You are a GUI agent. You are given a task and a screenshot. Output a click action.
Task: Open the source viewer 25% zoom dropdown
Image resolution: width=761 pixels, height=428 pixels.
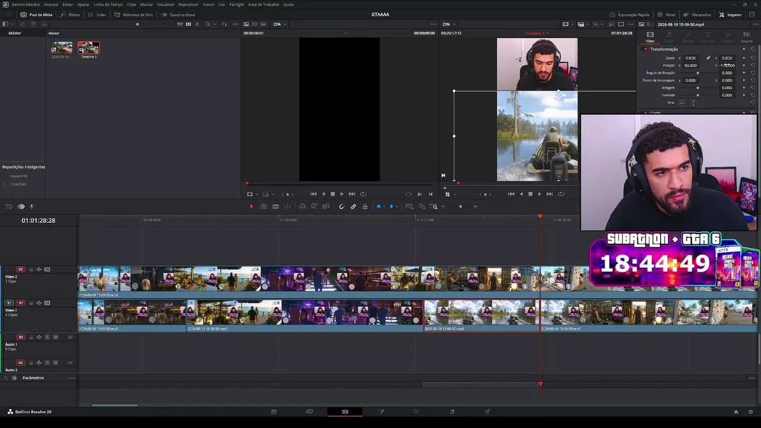[x=279, y=24]
